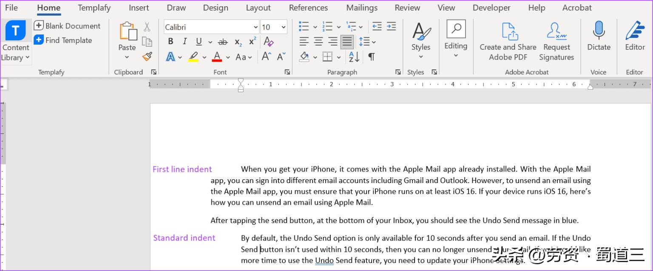This screenshot has height=271, width=653.
Task: Toggle the Show/Hide paragraph marks icon
Action: coord(372,56)
